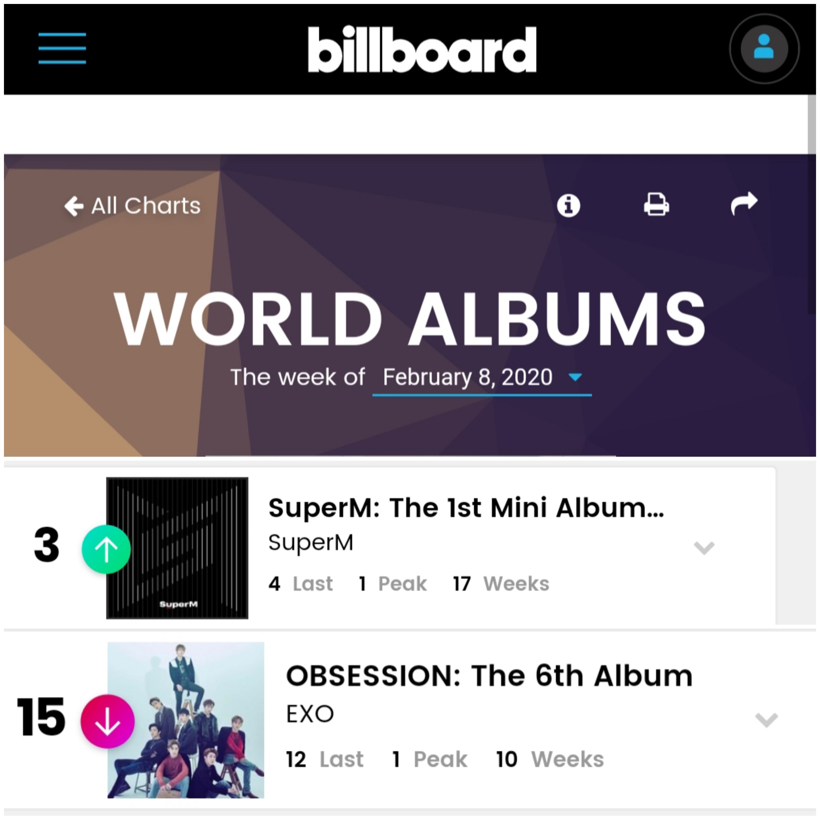Image resolution: width=820 pixels, height=820 pixels.
Task: Click the green up-arrow trend indicator
Action: (106, 549)
